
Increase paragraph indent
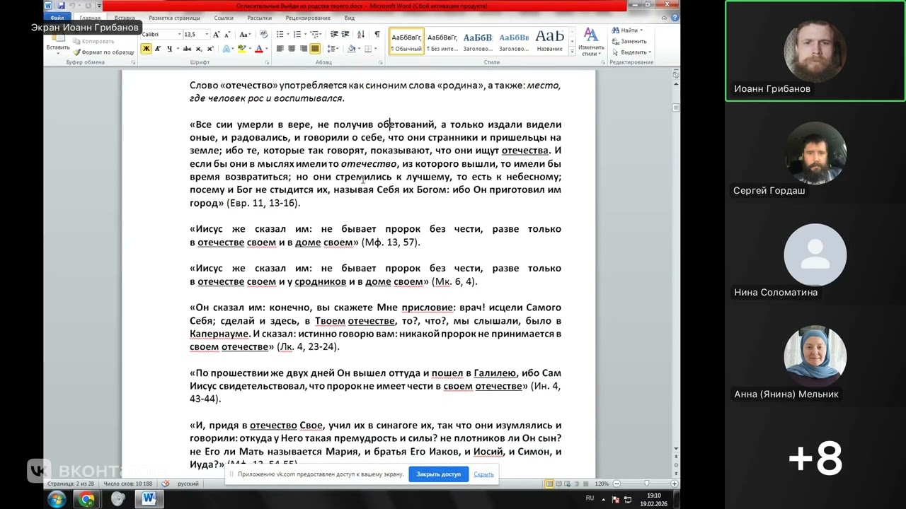pos(345,34)
